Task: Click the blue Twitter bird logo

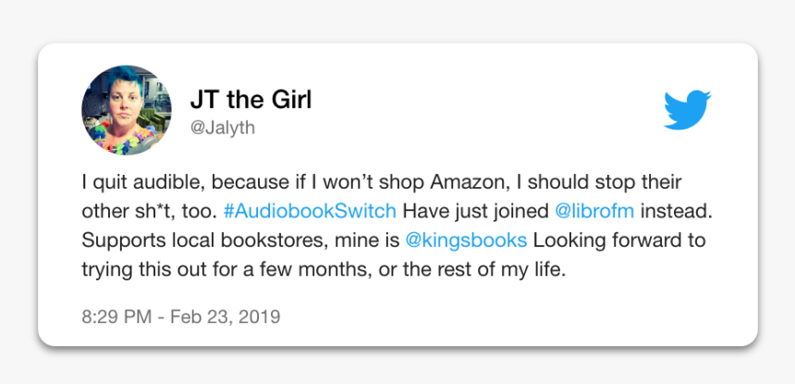Action: 688,110
